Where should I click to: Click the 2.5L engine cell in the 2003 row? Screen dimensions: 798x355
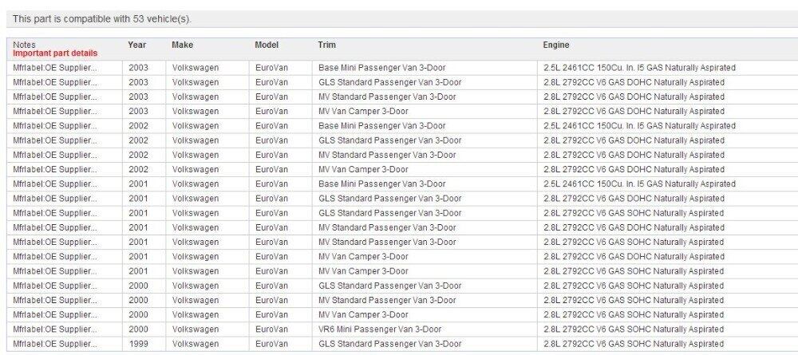(x=639, y=68)
